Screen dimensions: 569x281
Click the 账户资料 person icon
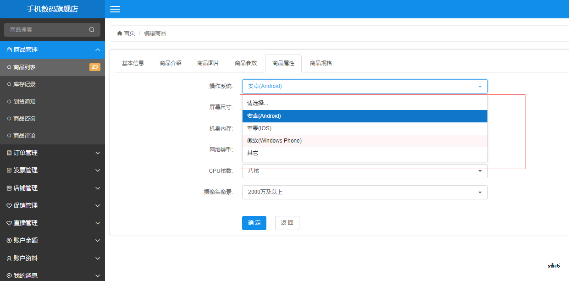[9, 259]
